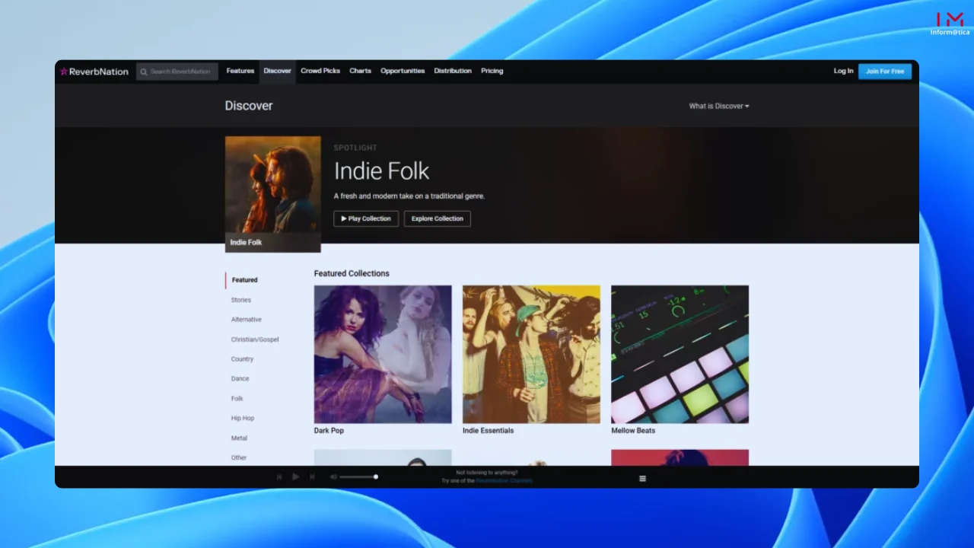This screenshot has width=974, height=548.
Task: Select the Folk sidebar category
Action: [237, 399]
